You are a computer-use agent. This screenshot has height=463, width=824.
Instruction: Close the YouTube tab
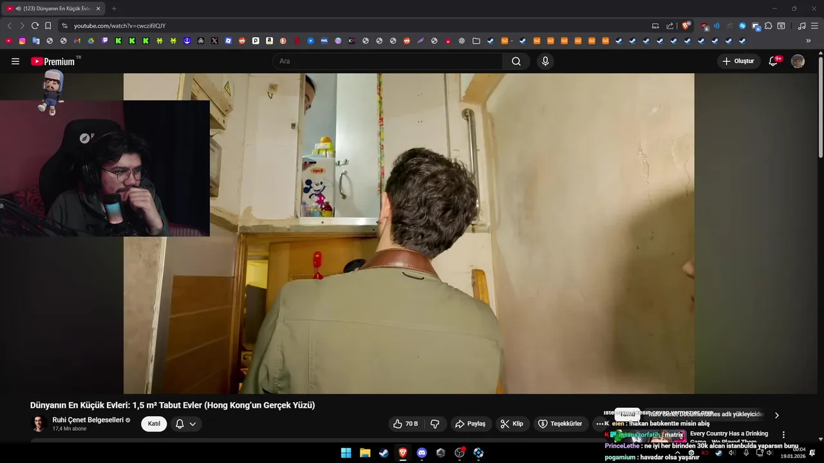tap(98, 8)
